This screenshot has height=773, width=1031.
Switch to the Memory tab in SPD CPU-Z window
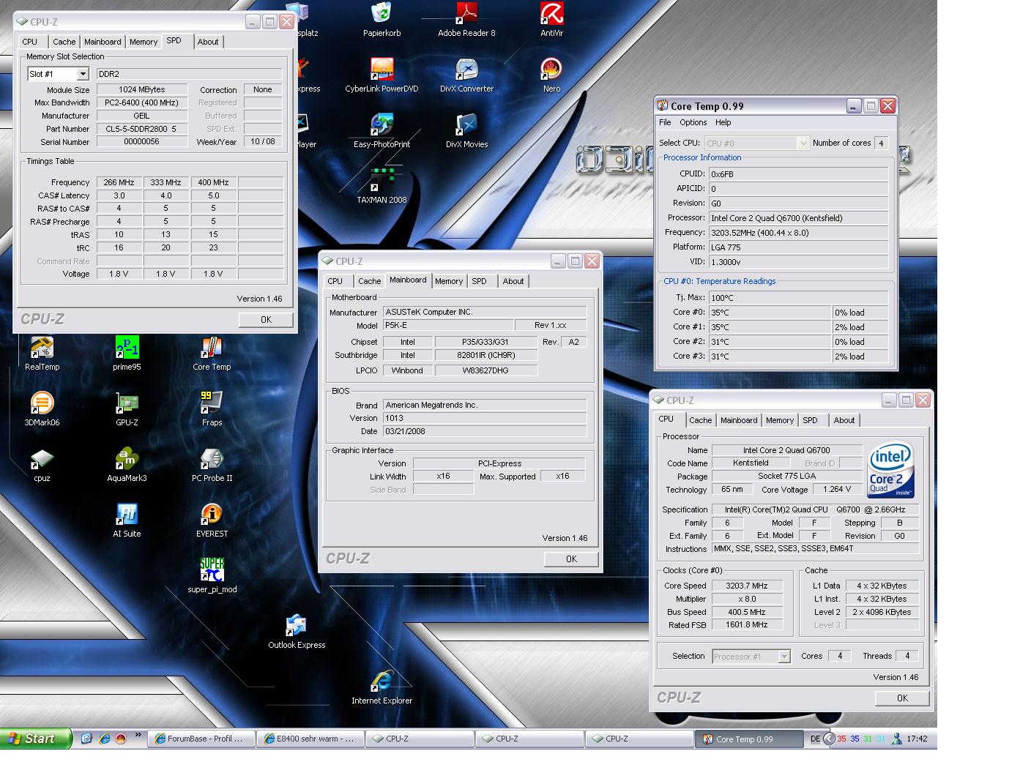144,42
